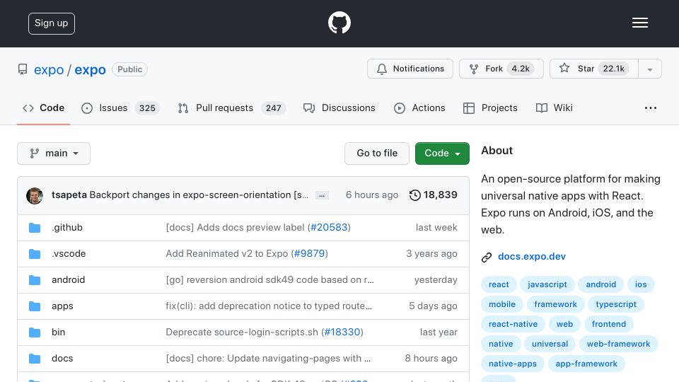Select the javascript topic tag
This screenshot has height=382, width=679.
[x=547, y=284]
